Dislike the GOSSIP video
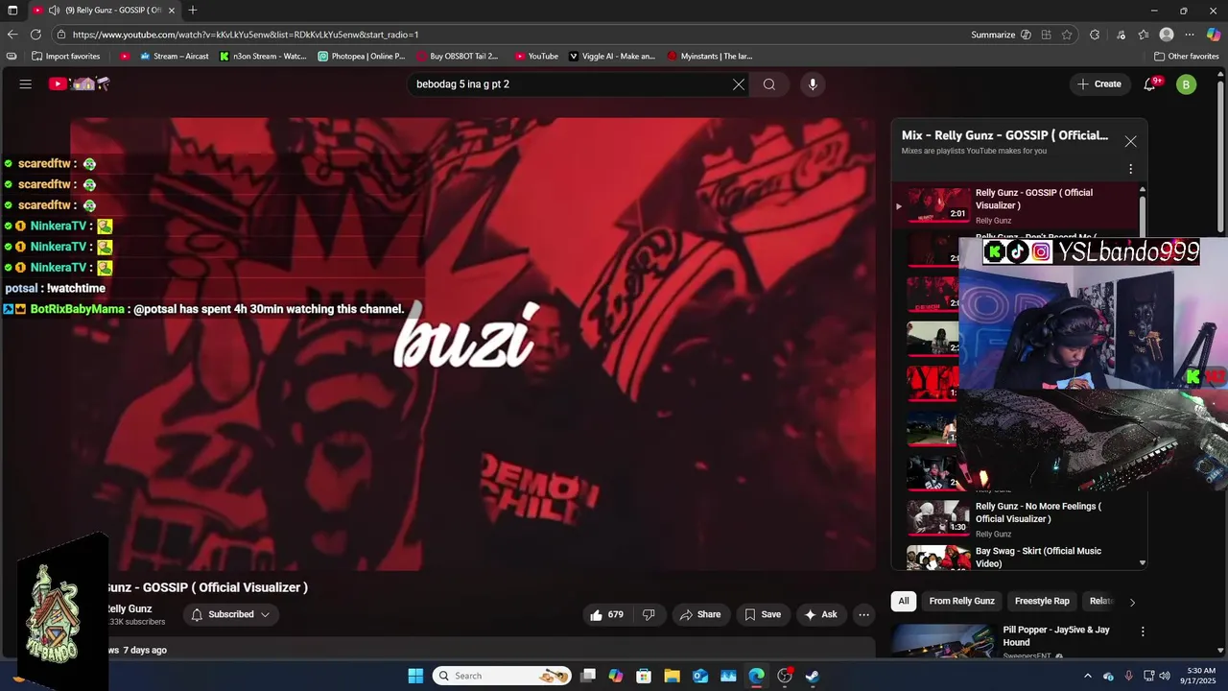Viewport: 1228px width, 691px height. (x=649, y=614)
